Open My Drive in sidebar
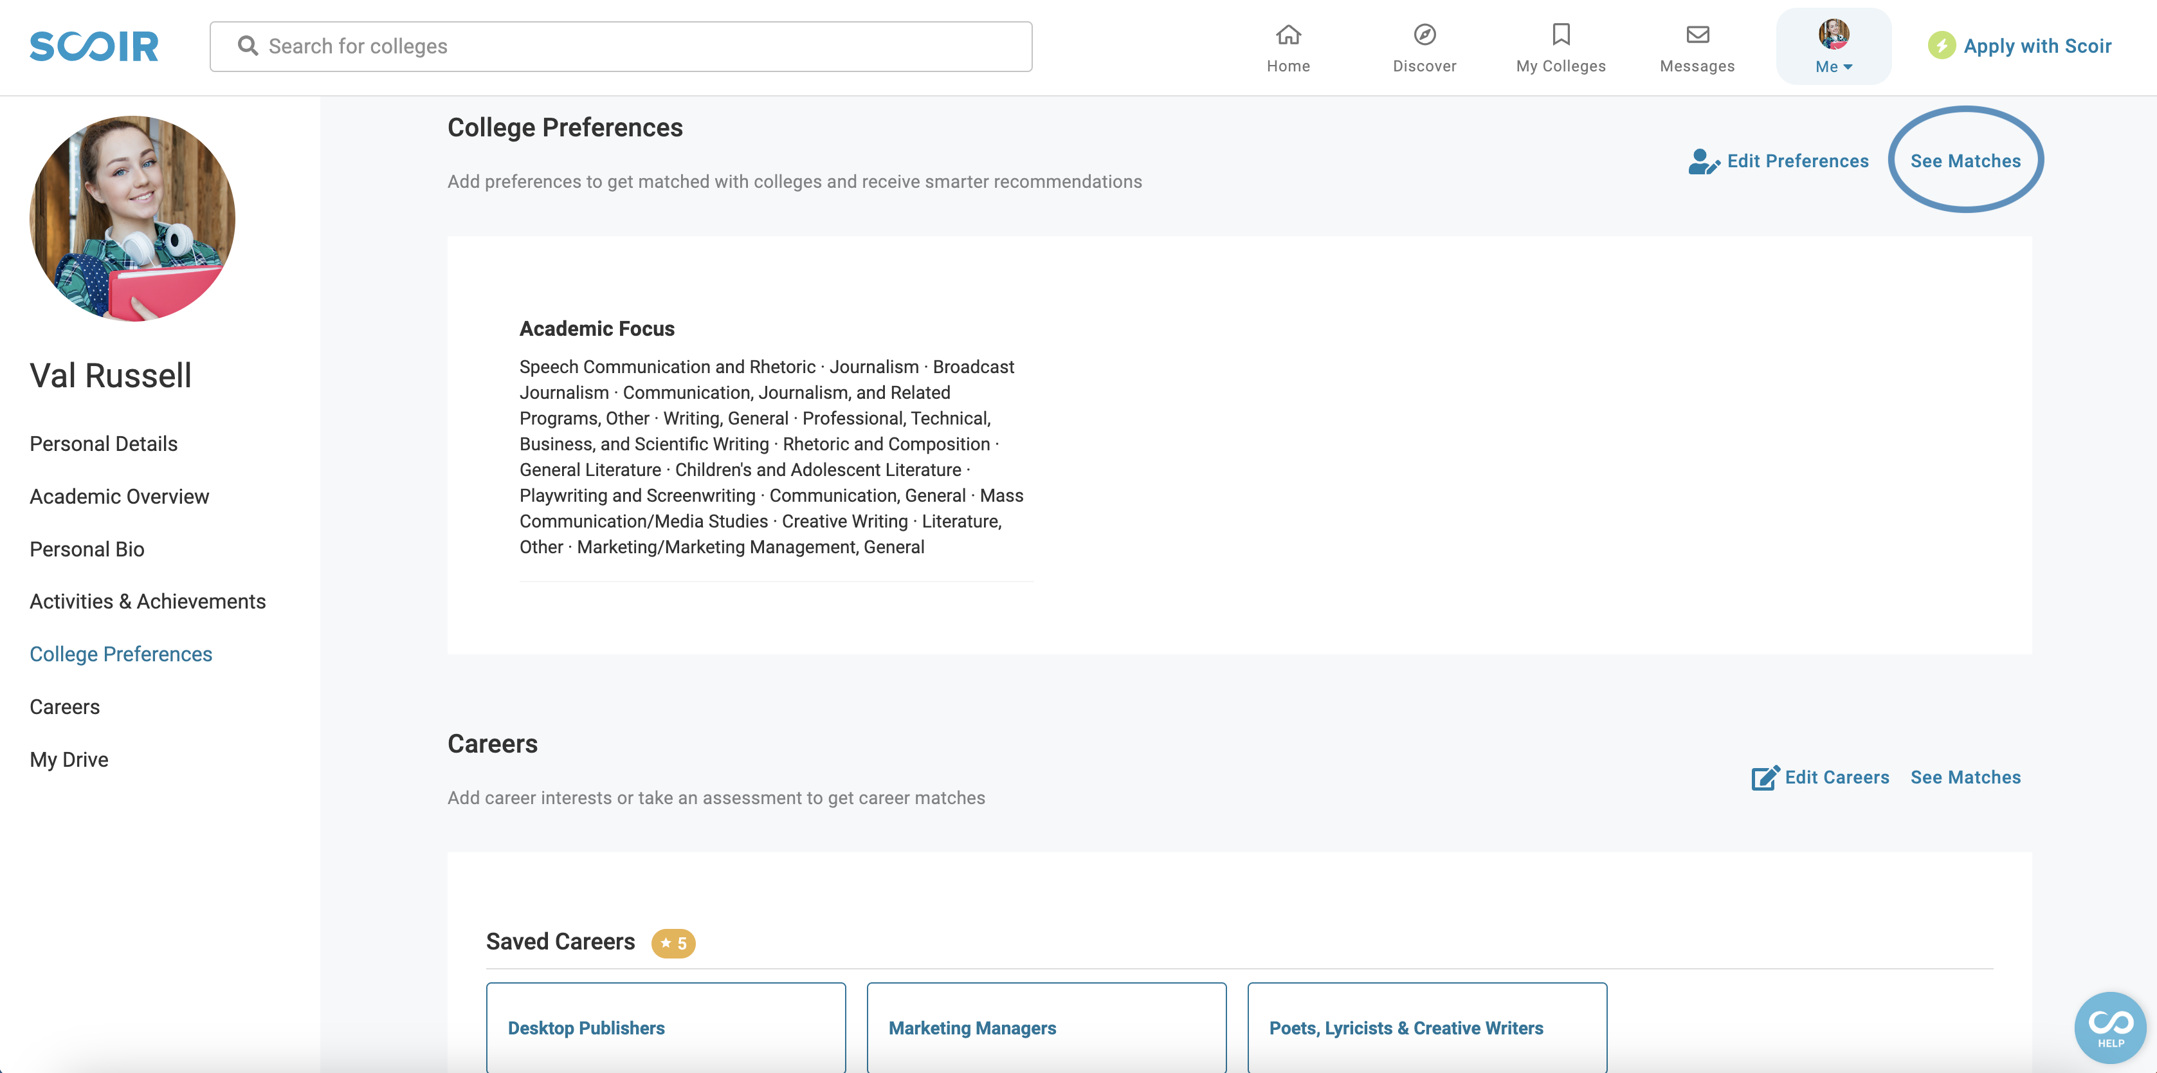Image resolution: width=2157 pixels, height=1073 pixels. click(69, 760)
